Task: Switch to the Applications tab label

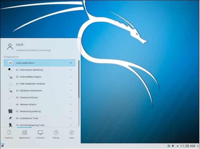Action: [x=24, y=138]
